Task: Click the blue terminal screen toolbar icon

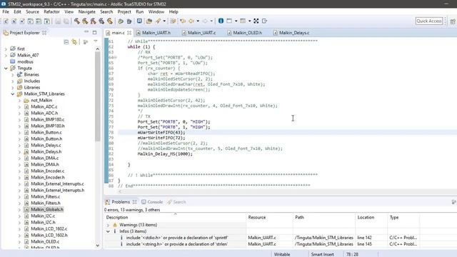Action: [x=139, y=21]
